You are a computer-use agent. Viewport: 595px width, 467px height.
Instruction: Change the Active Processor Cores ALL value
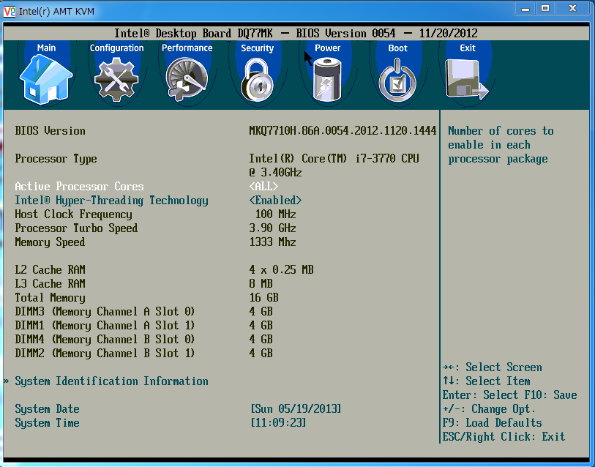coord(263,187)
